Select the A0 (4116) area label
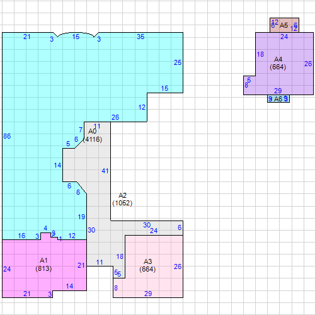Viewport: 315px width, 315px height. 93,135
